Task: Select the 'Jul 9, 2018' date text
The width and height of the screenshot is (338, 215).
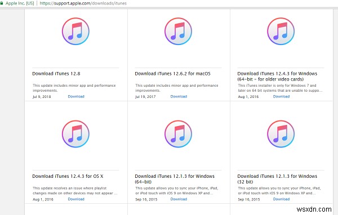Action: tap(42, 97)
